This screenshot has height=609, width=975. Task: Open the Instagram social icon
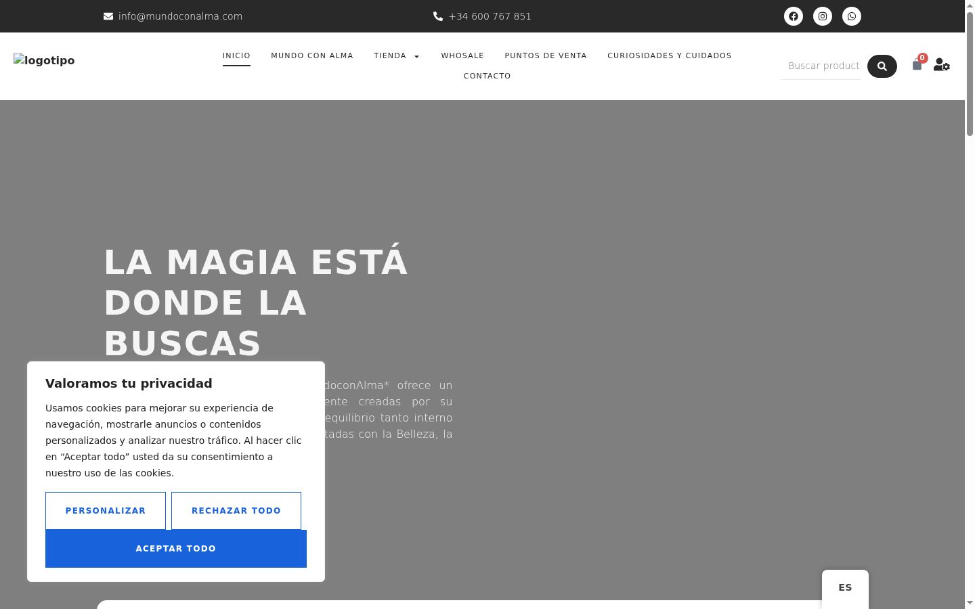[823, 16]
